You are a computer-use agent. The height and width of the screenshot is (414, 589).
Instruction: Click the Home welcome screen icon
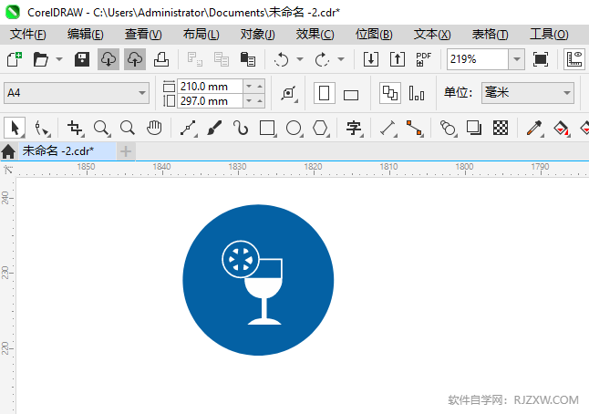[8, 151]
